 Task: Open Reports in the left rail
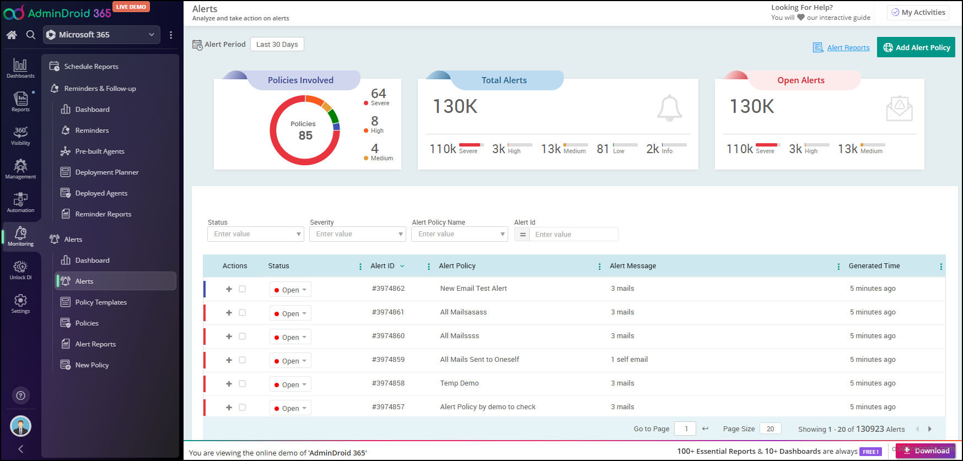click(20, 102)
